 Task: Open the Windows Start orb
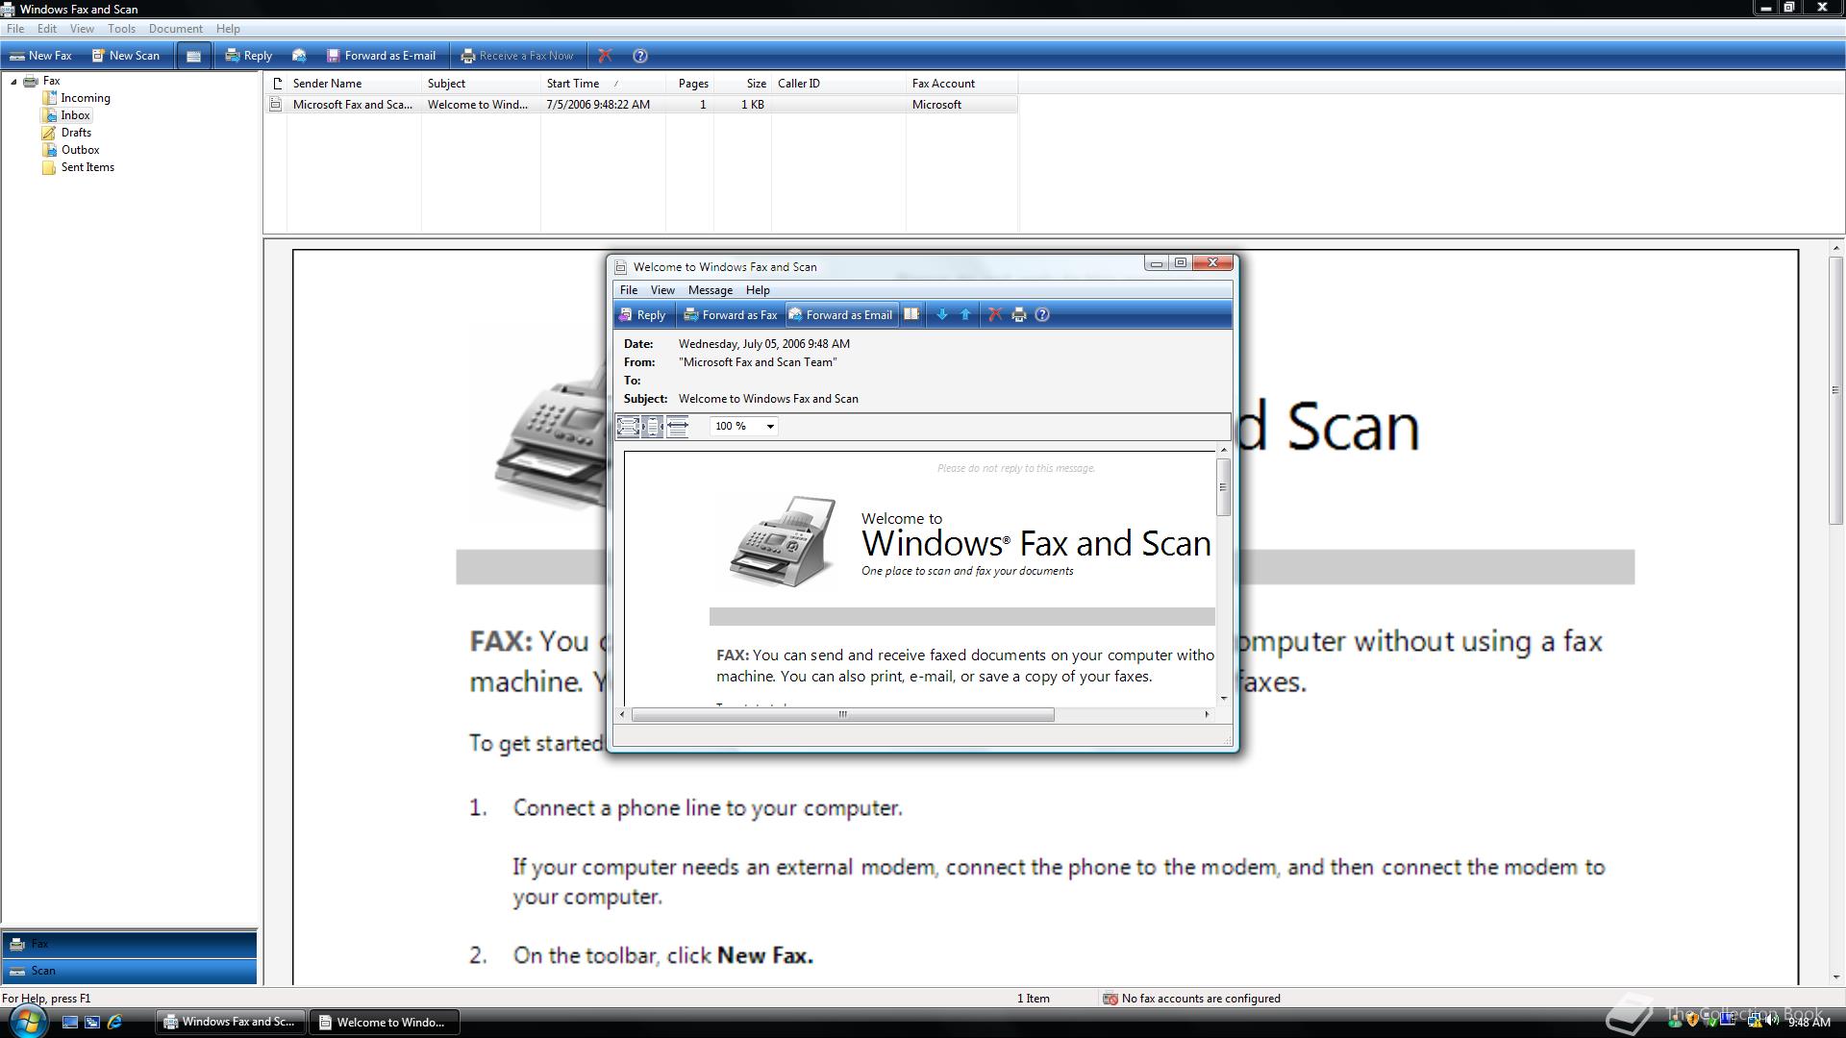click(27, 1021)
